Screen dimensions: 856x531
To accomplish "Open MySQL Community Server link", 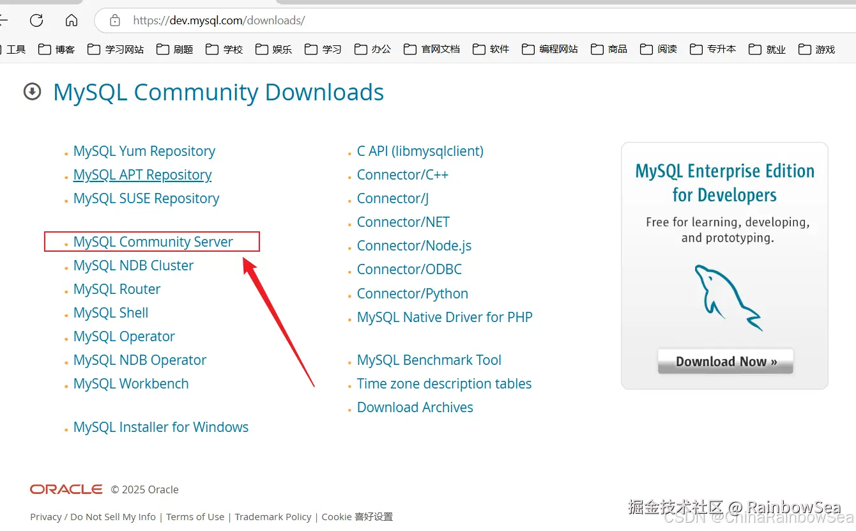I will coord(153,242).
